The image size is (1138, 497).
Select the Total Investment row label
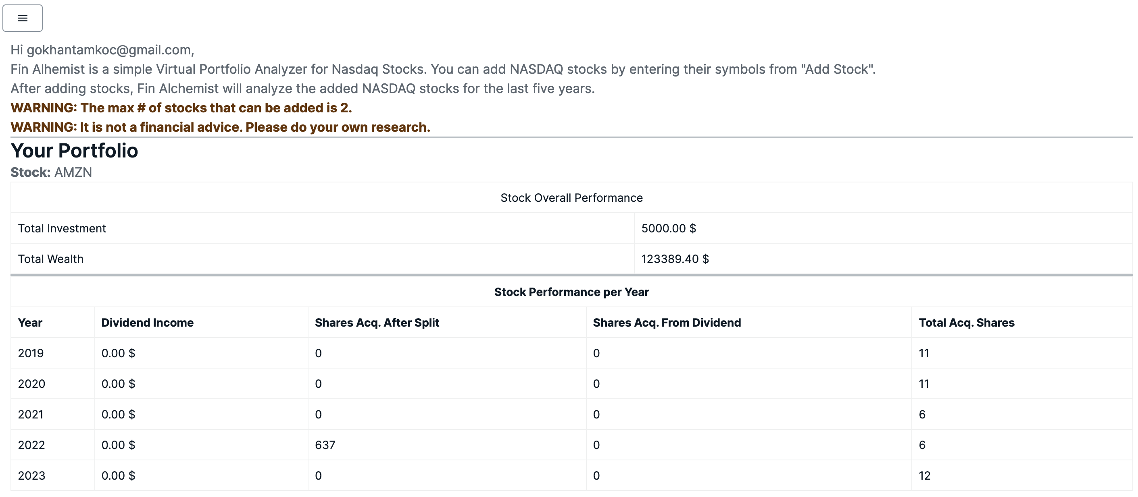point(62,228)
